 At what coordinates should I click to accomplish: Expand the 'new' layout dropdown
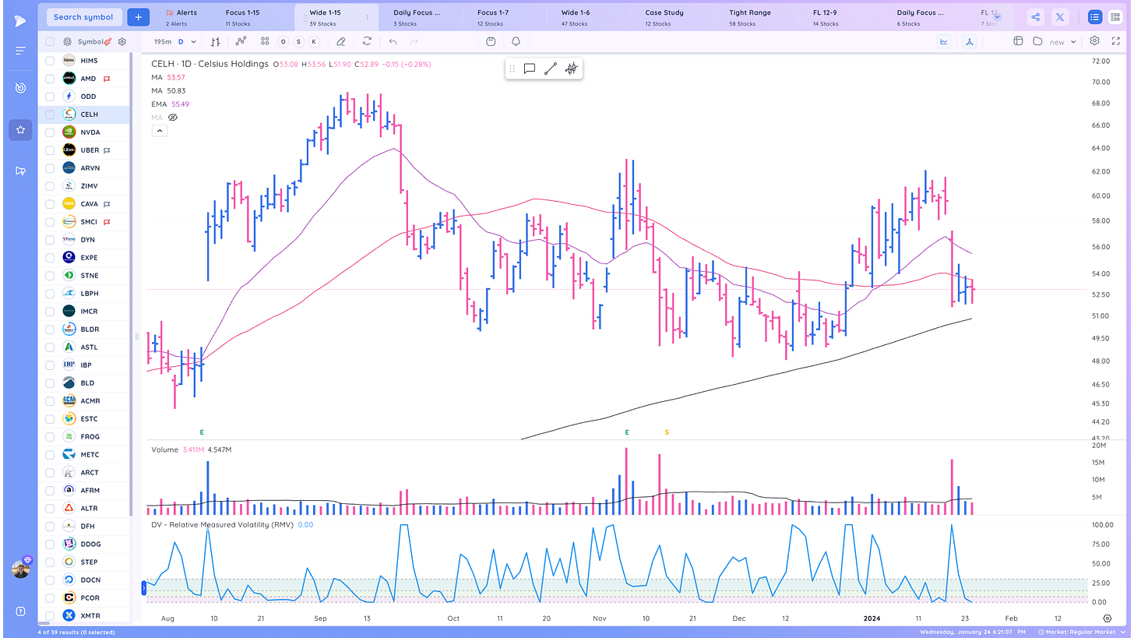point(1073,42)
